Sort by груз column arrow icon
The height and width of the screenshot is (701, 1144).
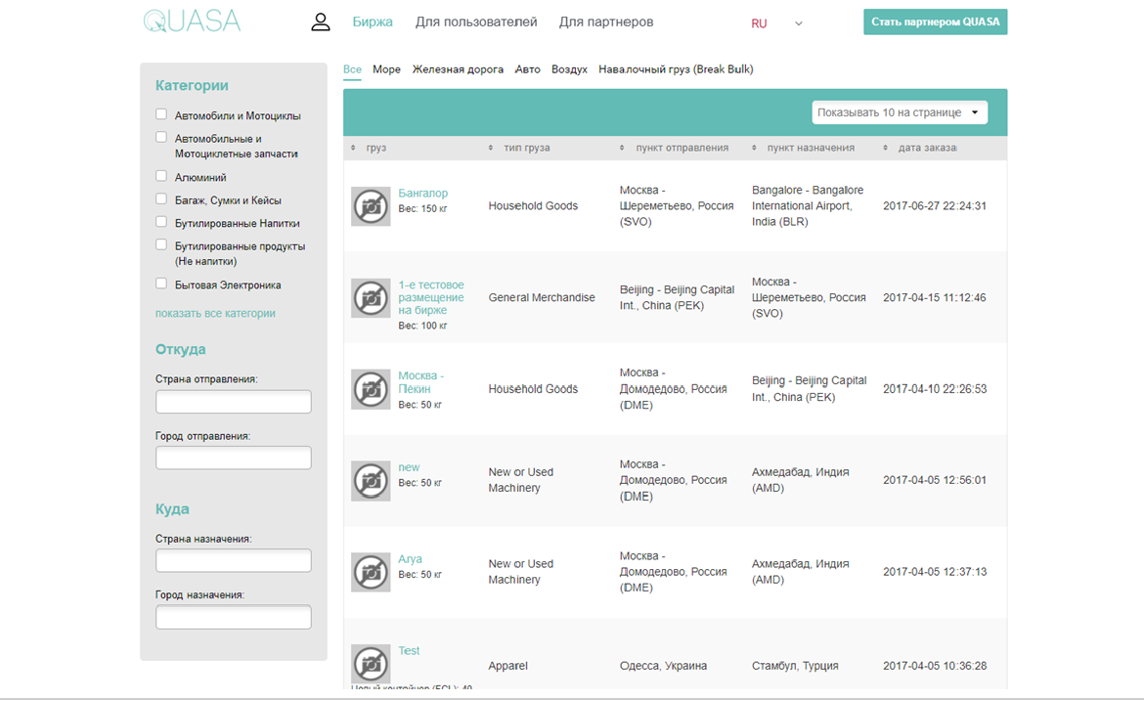(x=354, y=149)
